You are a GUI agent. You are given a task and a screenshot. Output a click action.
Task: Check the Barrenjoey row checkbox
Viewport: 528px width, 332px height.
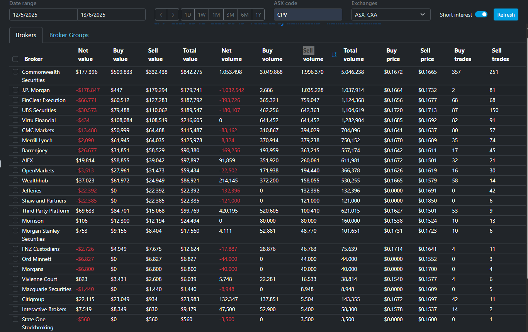coord(15,150)
